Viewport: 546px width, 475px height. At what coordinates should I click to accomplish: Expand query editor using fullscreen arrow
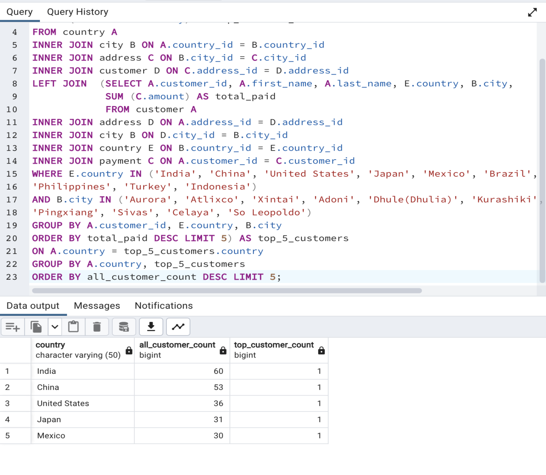point(532,12)
